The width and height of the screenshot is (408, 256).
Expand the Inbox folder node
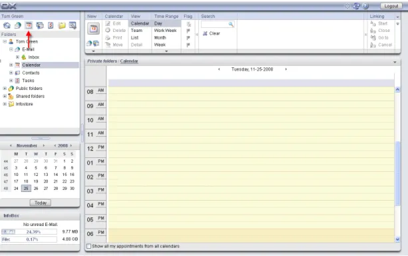point(17,57)
